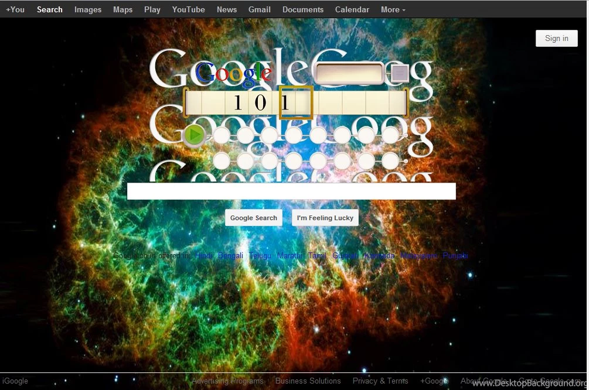Click the Sign in button
This screenshot has width=589, height=390.
point(557,38)
